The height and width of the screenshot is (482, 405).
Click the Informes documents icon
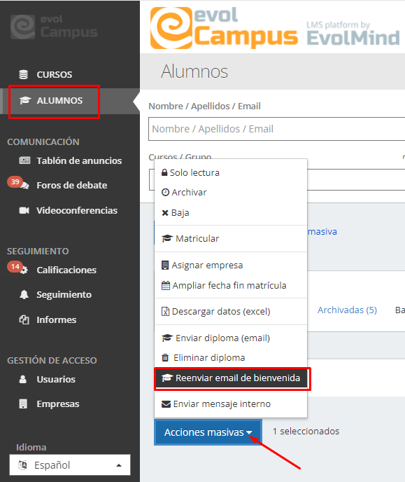[24, 319]
